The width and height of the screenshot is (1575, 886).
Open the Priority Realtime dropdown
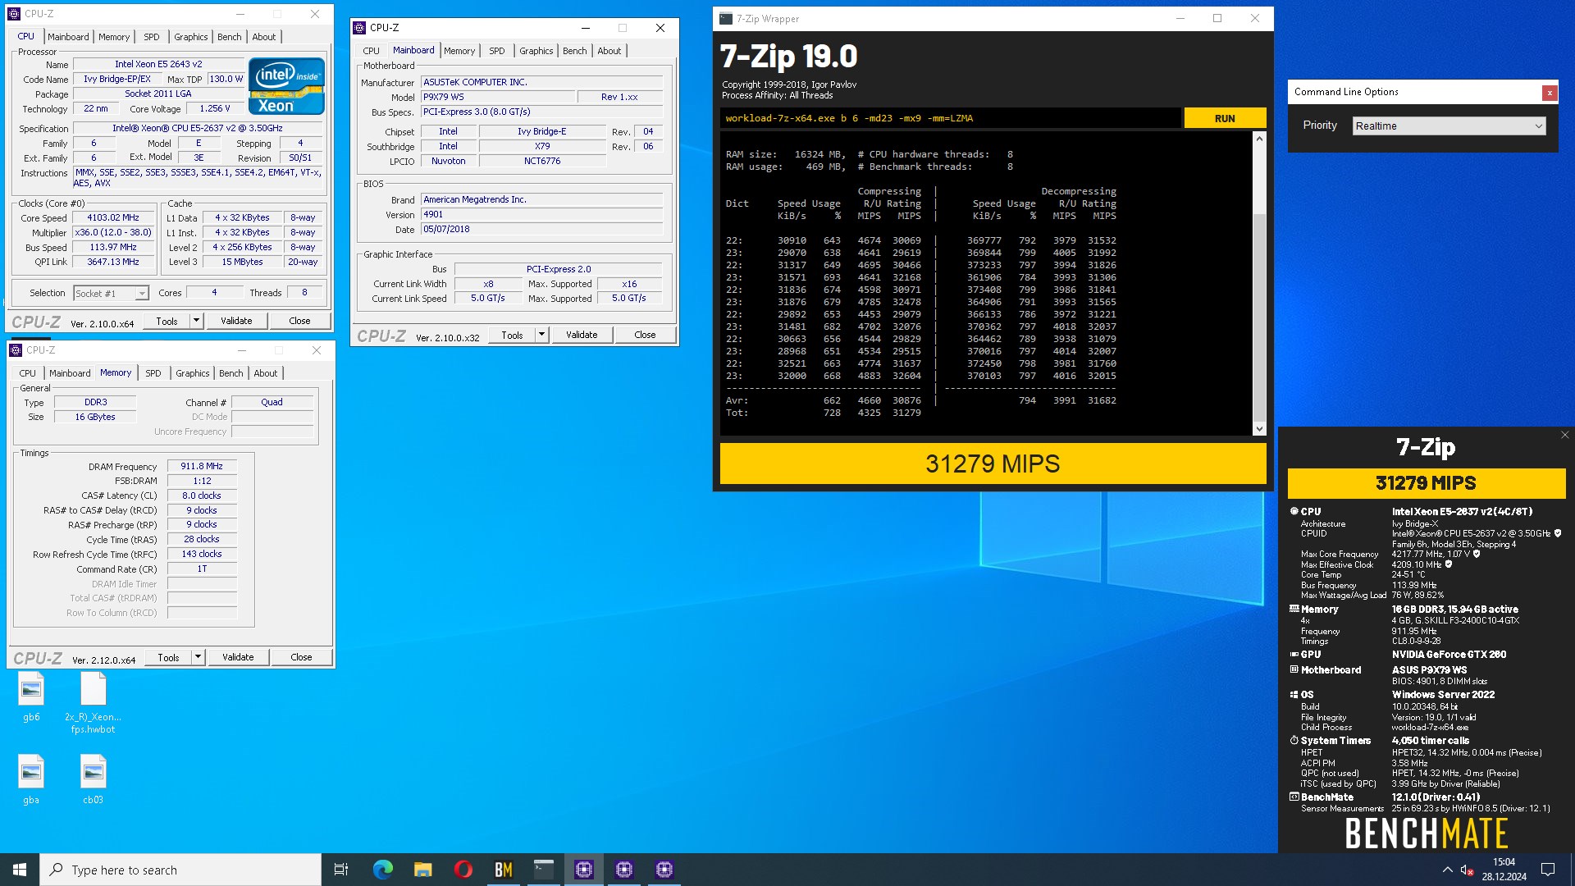(1449, 126)
